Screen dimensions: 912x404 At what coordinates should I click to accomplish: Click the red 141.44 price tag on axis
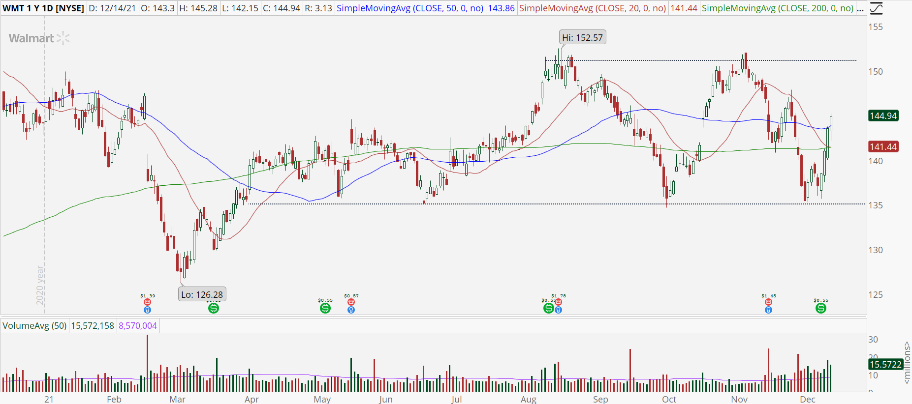click(x=883, y=146)
